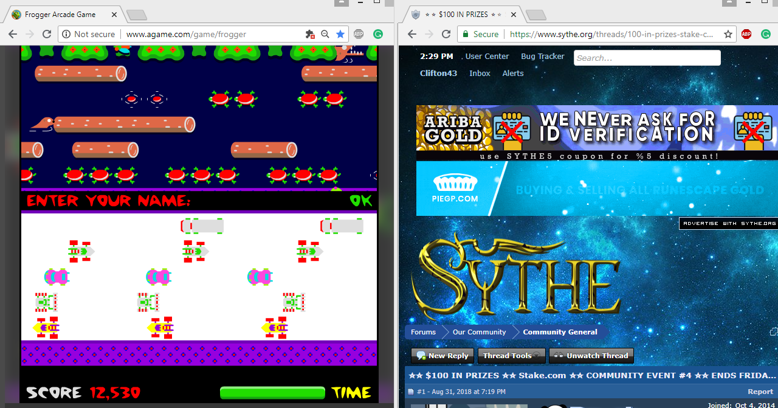This screenshot has width=778, height=408.
Task: Click the PIEGP.COM banner ad
Action: click(597, 188)
